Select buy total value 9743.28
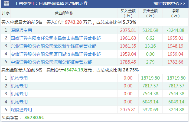The image size is (189, 122). pyautogui.click(x=73, y=22)
